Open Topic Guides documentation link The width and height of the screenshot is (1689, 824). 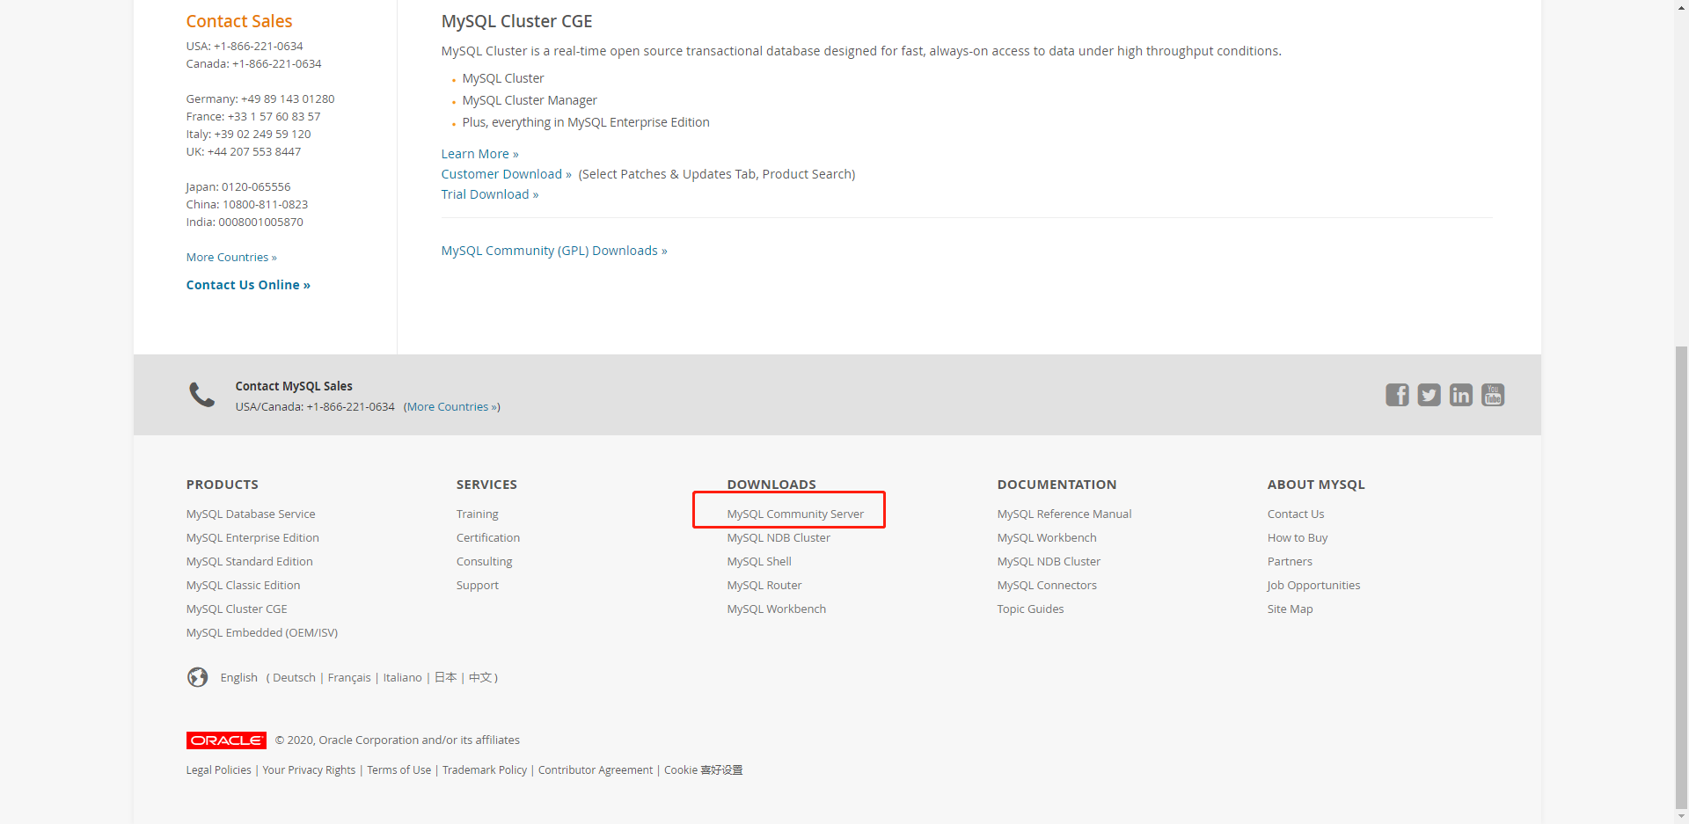coord(1030,609)
